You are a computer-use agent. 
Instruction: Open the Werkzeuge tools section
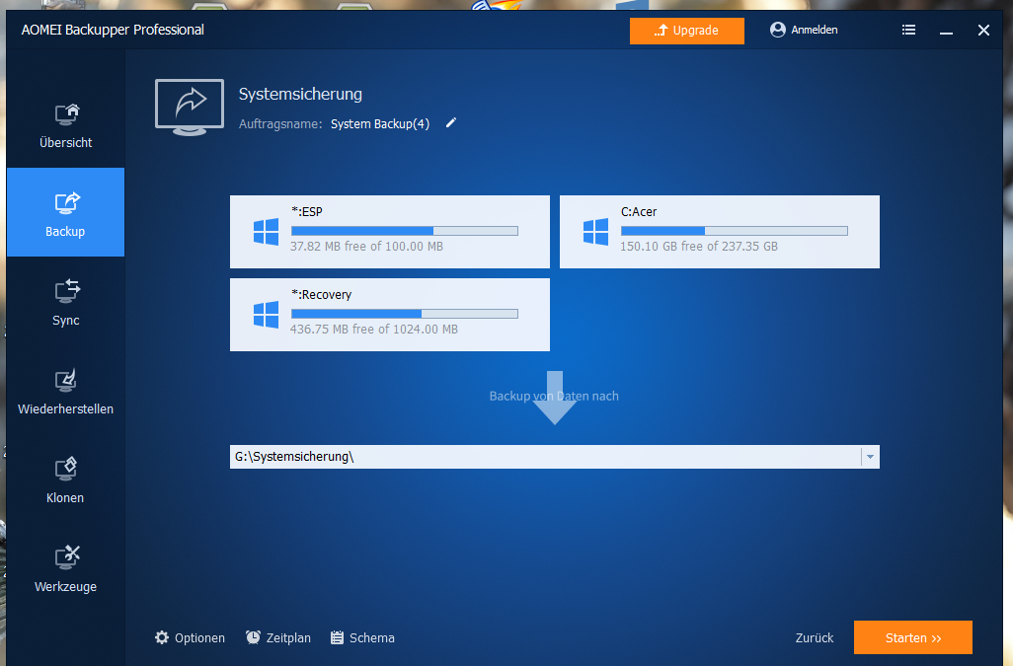pyautogui.click(x=65, y=567)
